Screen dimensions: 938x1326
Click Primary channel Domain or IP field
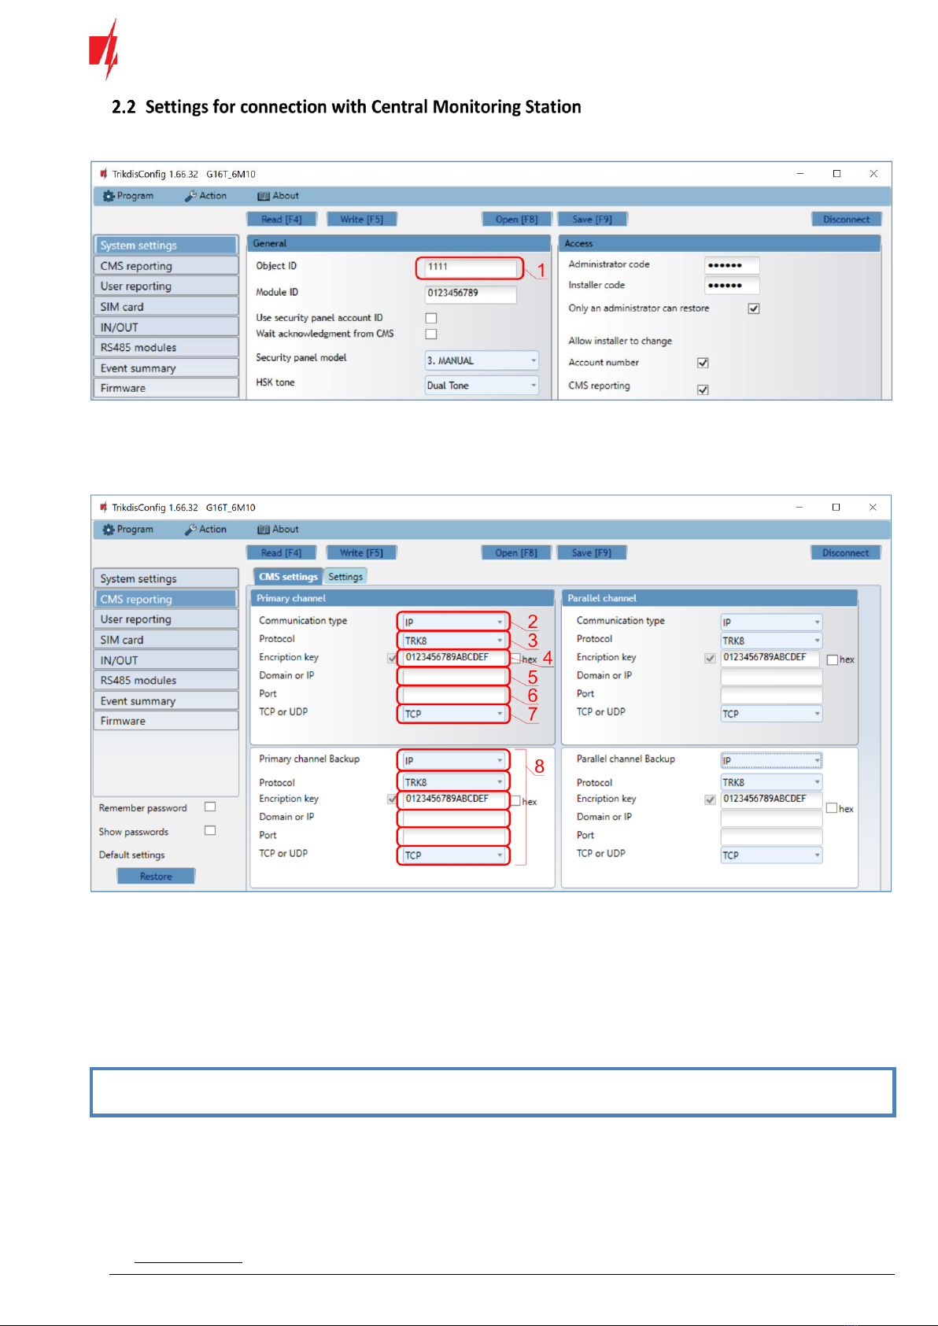coord(454,676)
